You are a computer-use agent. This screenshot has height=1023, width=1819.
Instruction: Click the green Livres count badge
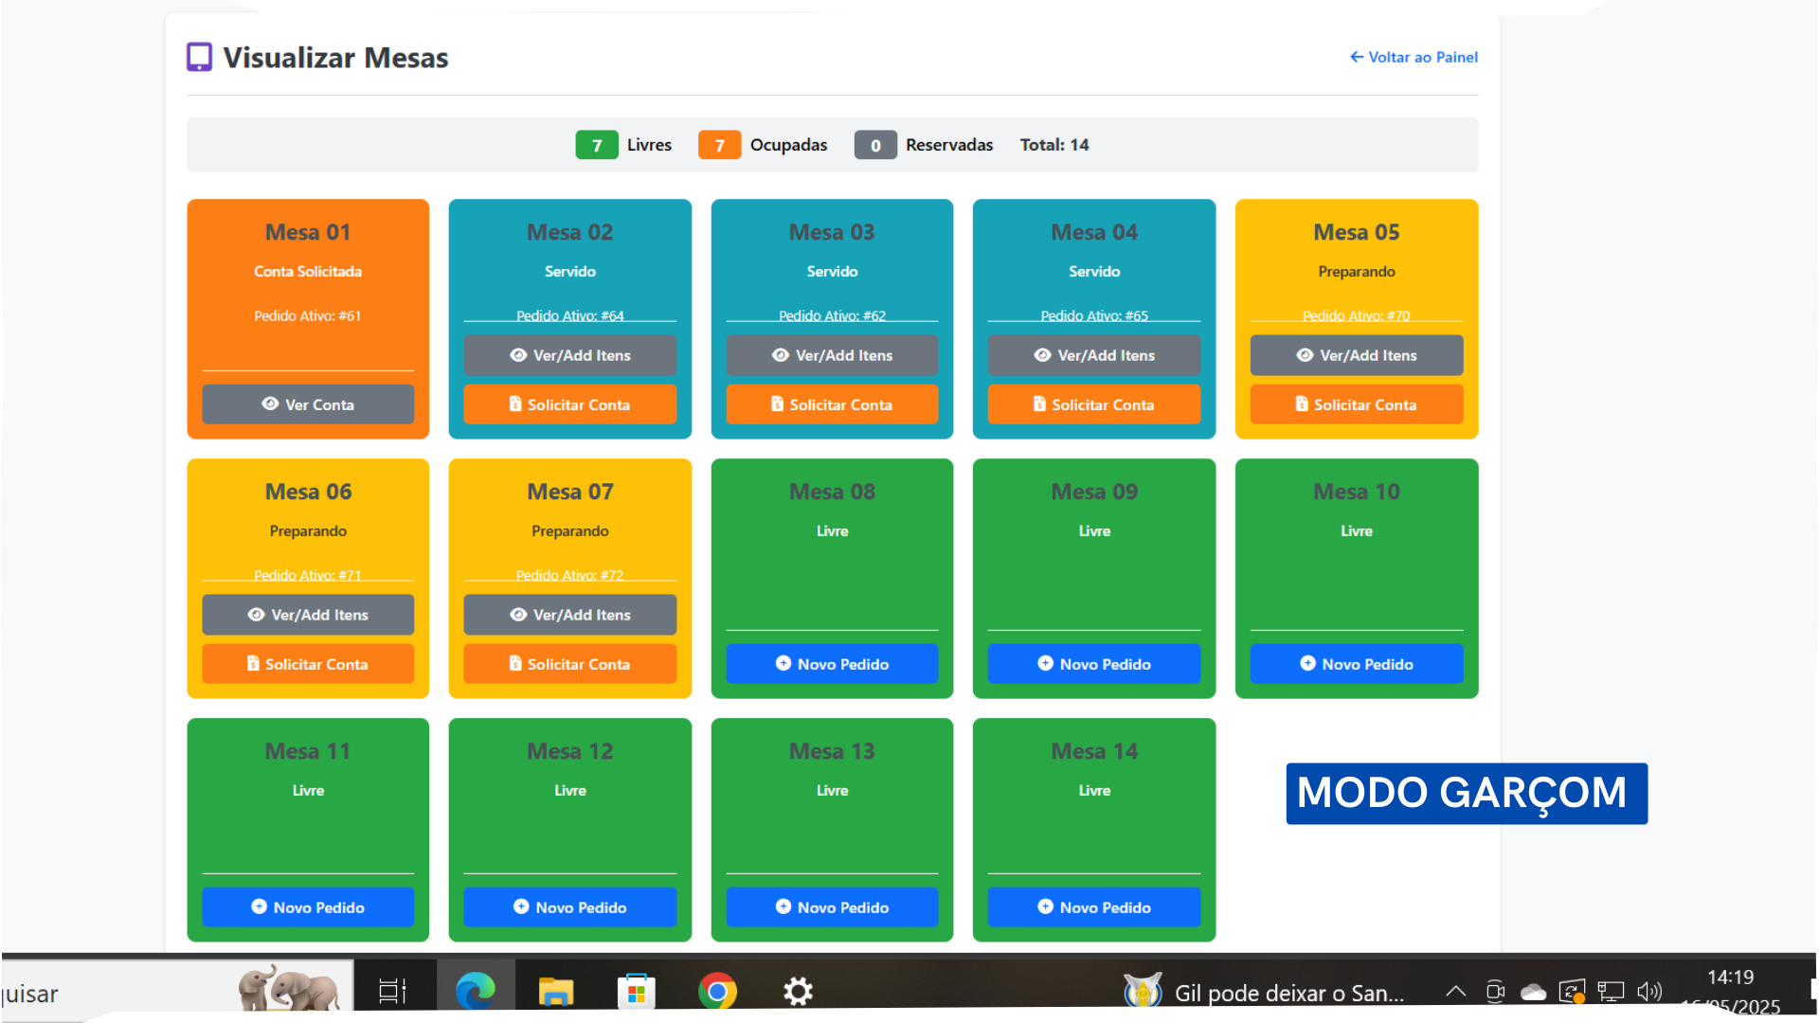point(597,145)
